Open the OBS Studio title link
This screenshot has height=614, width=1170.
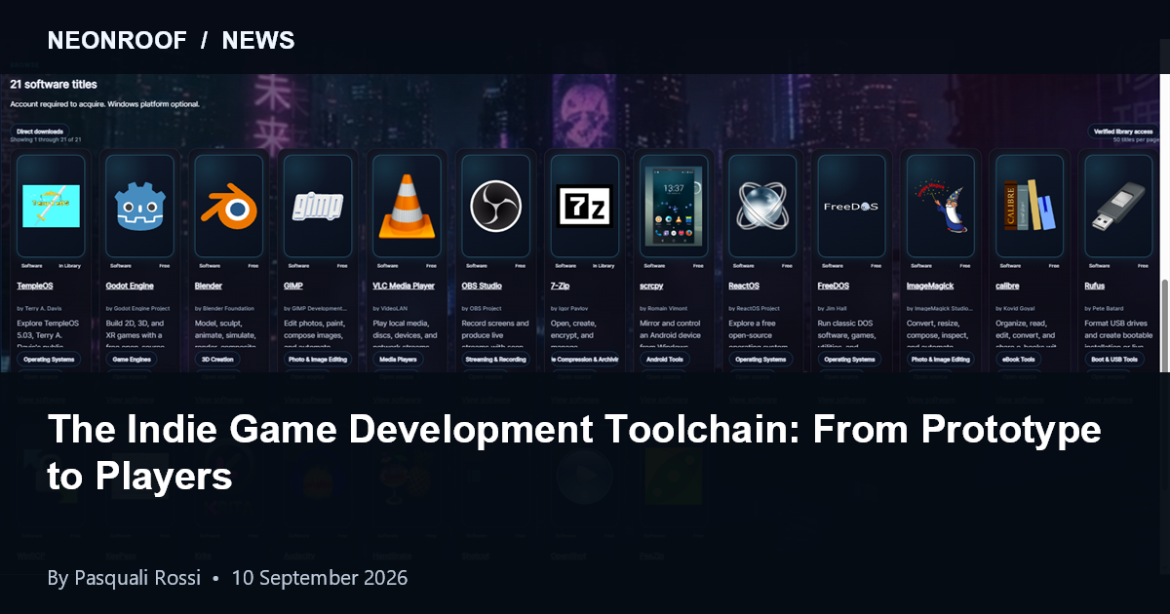click(x=482, y=286)
